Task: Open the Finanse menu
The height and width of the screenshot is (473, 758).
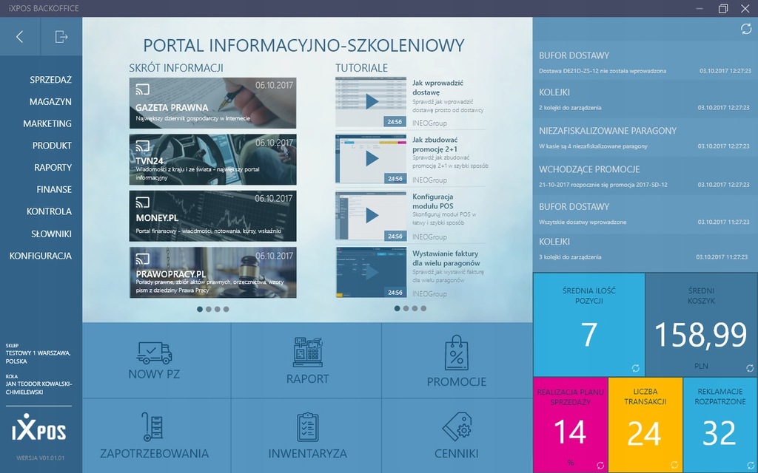Action: [54, 190]
